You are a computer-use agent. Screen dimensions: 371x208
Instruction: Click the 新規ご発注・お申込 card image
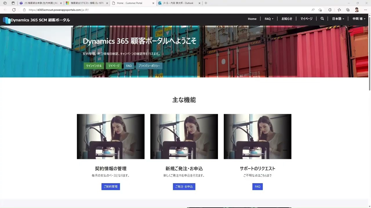coord(184,136)
